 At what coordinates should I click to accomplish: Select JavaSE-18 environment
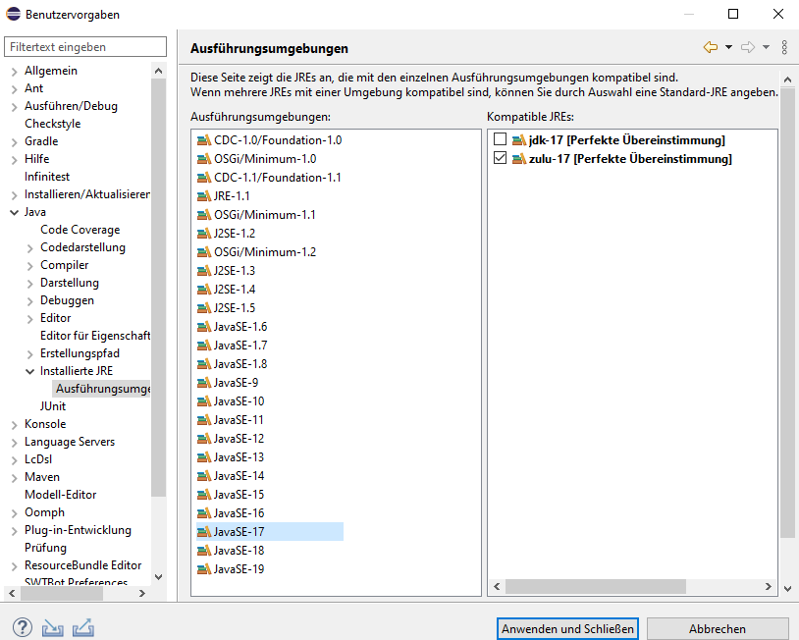239,551
